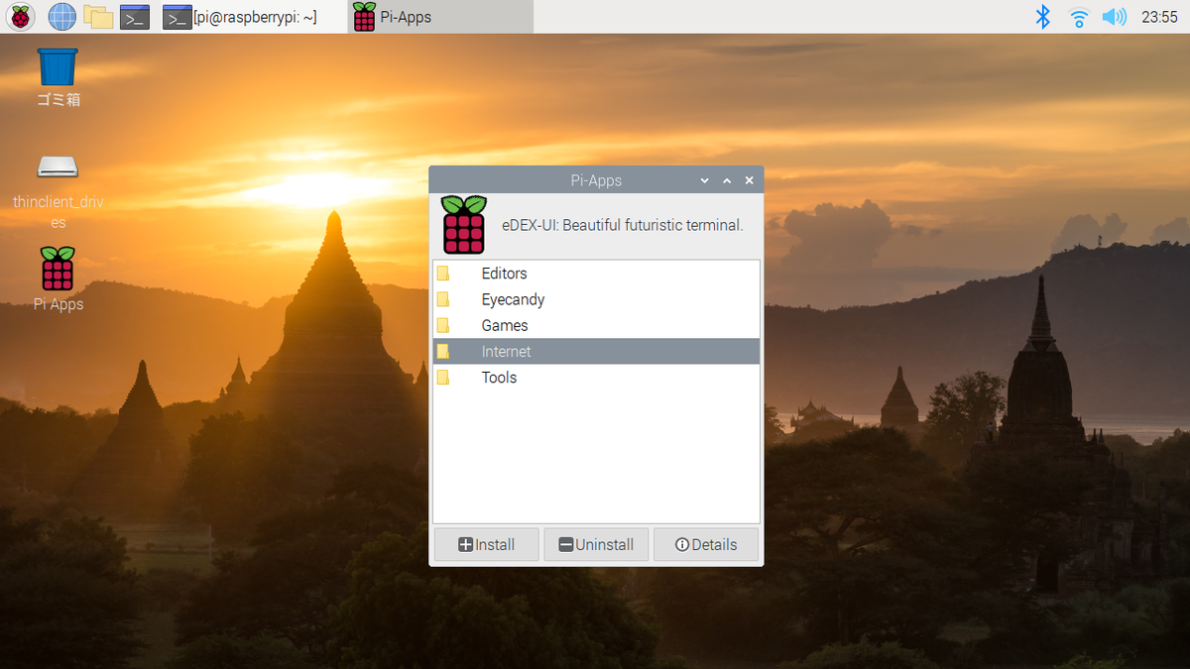Click the eDEX-UI description text

click(x=622, y=225)
